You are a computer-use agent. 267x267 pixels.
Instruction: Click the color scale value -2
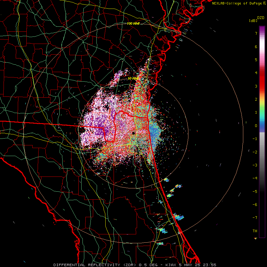click(255, 152)
